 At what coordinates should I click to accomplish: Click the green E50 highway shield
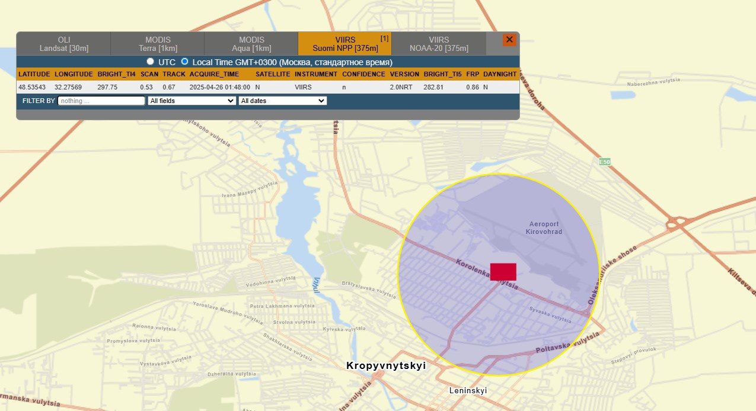(604, 162)
